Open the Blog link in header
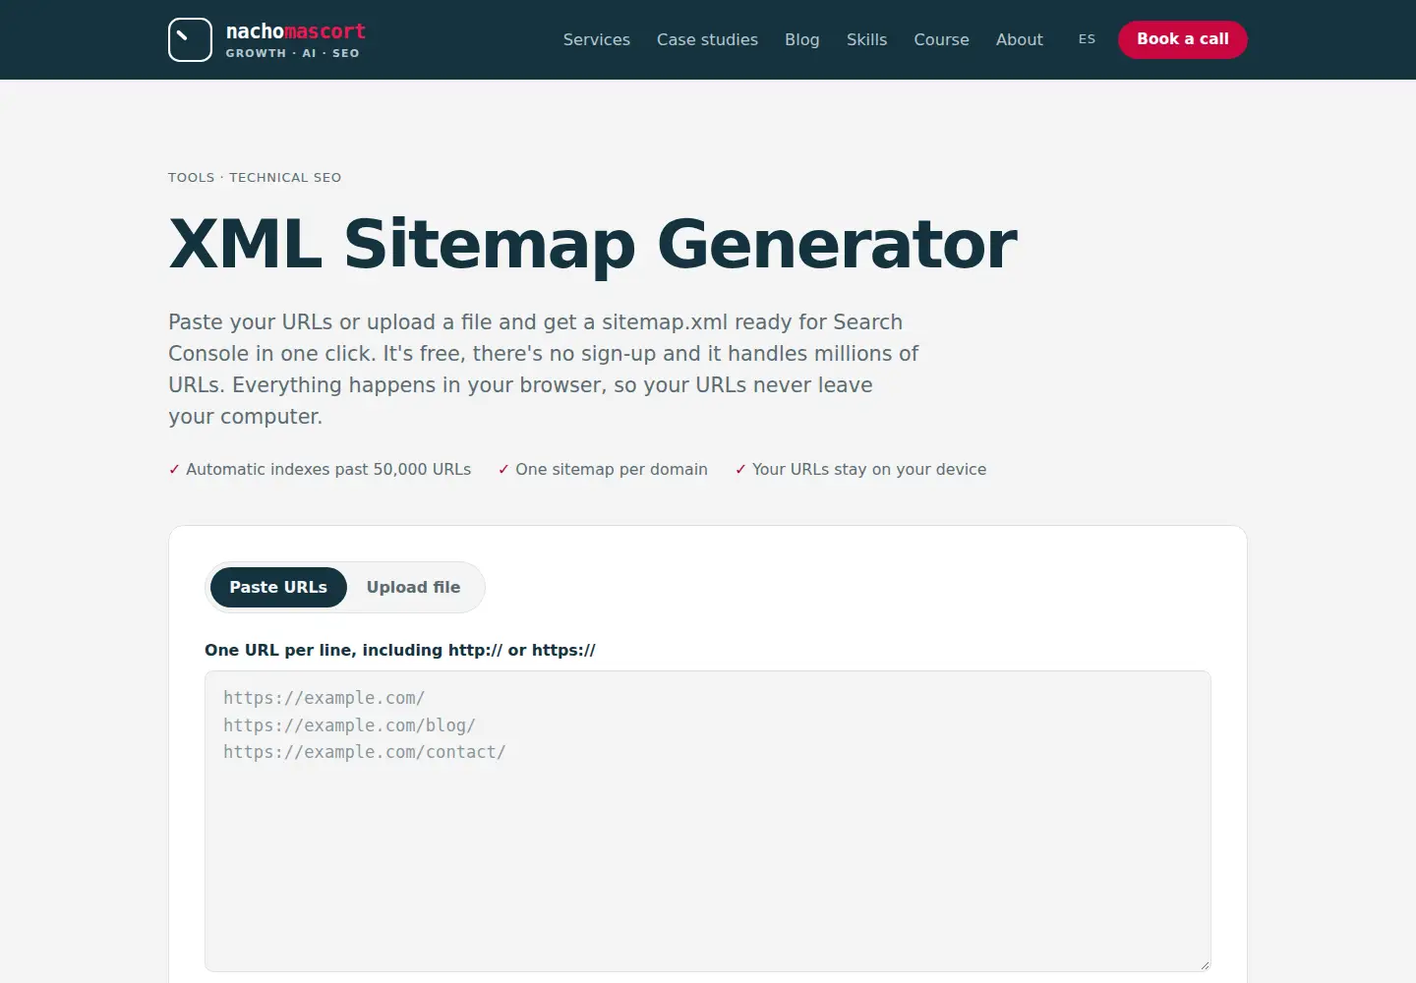Viewport: 1416px width, 983px height. [x=801, y=39]
